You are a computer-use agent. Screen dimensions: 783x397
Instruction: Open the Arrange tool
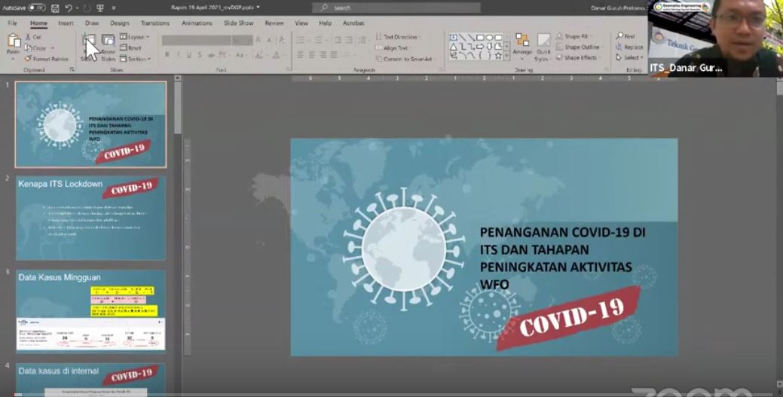(x=522, y=45)
